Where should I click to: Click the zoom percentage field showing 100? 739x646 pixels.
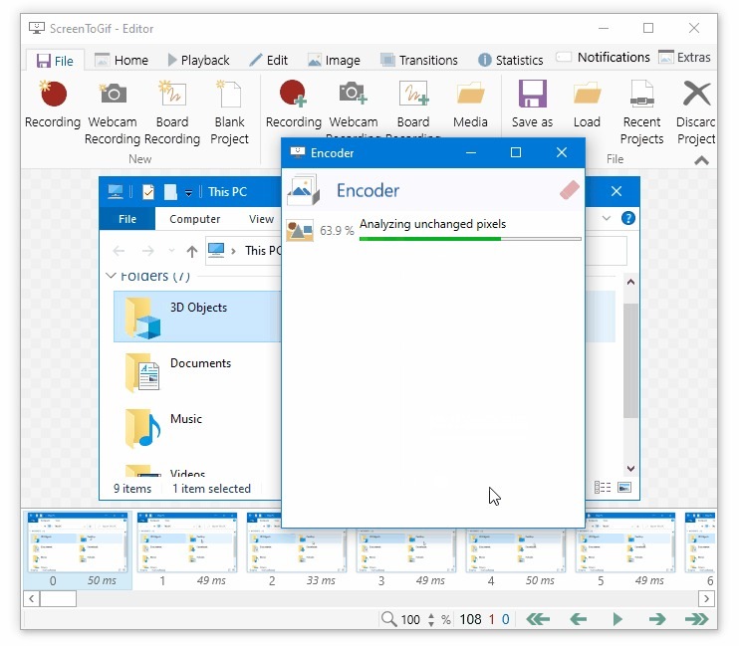coord(410,619)
